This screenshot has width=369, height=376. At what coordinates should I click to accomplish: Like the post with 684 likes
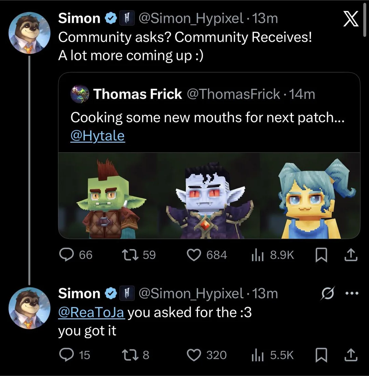[x=194, y=255]
